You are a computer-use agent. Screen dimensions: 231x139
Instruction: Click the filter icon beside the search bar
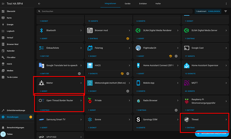point(225,11)
